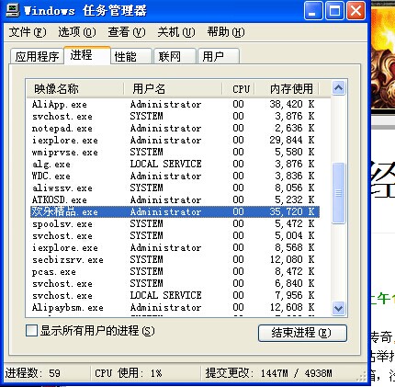This screenshot has width=395, height=387.
Task: Select the 进程 tab
Action: tap(87, 55)
